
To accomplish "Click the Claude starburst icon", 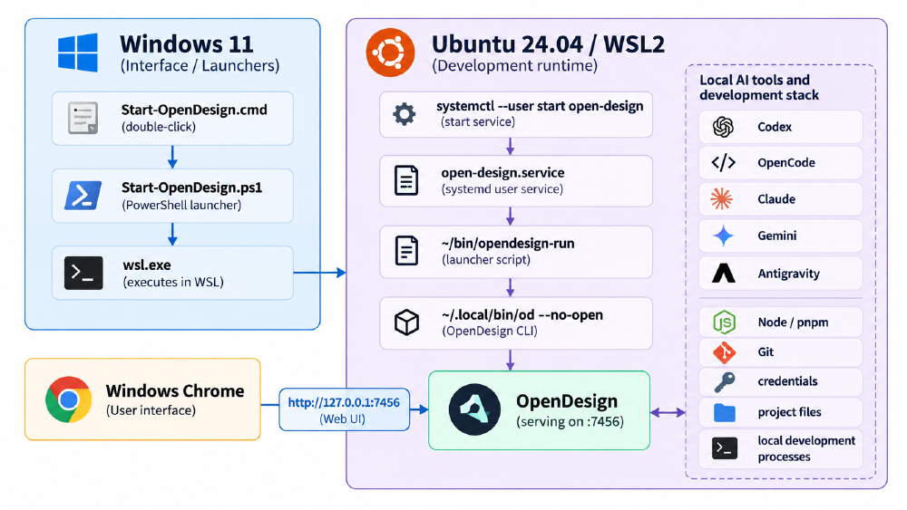I will coord(721,198).
